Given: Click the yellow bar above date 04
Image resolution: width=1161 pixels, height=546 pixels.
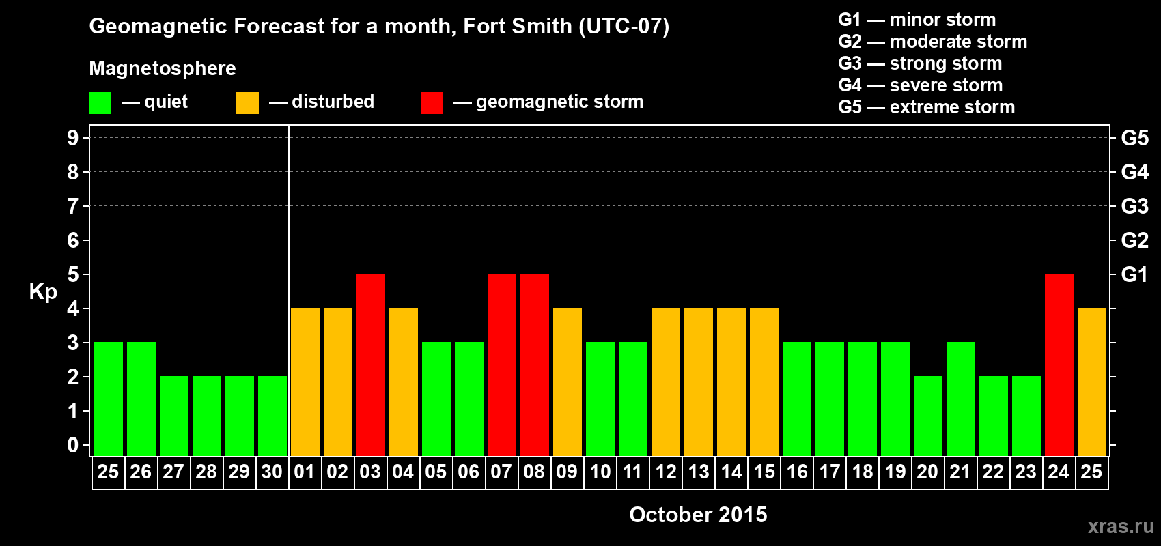Looking at the screenshot, I should coord(403,382).
